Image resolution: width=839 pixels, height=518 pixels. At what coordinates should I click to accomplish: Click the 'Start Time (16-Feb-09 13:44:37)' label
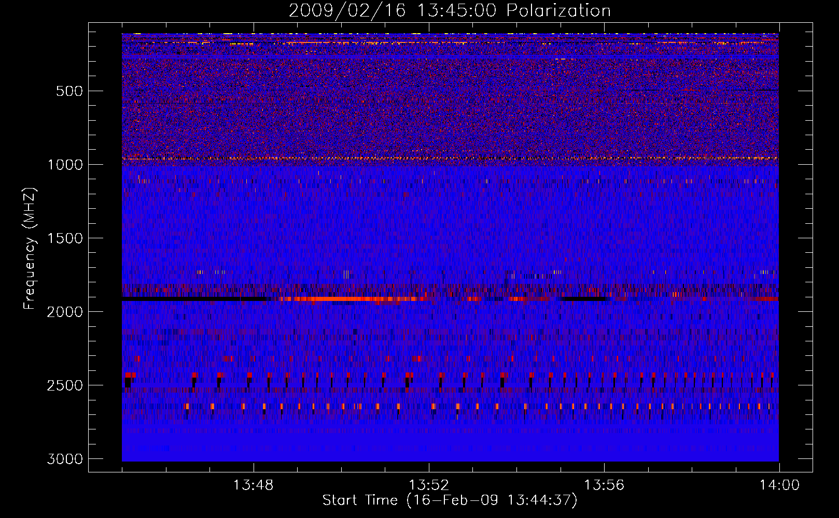tap(450, 500)
